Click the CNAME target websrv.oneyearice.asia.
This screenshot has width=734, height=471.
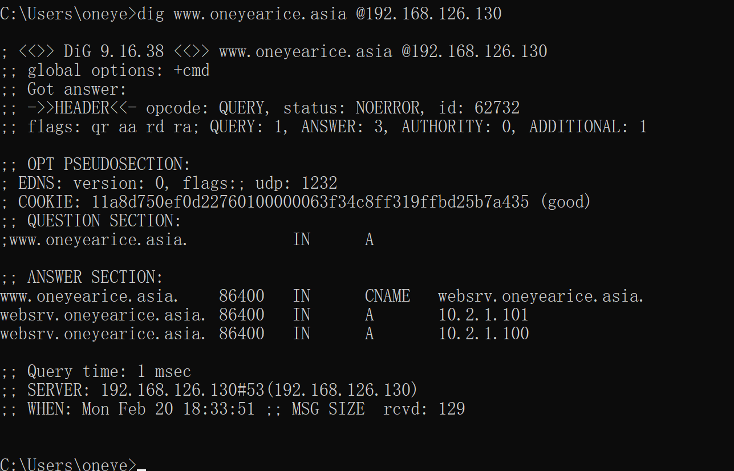coord(541,297)
